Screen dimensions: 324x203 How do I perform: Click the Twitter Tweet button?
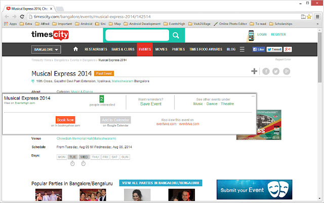tap(274, 49)
